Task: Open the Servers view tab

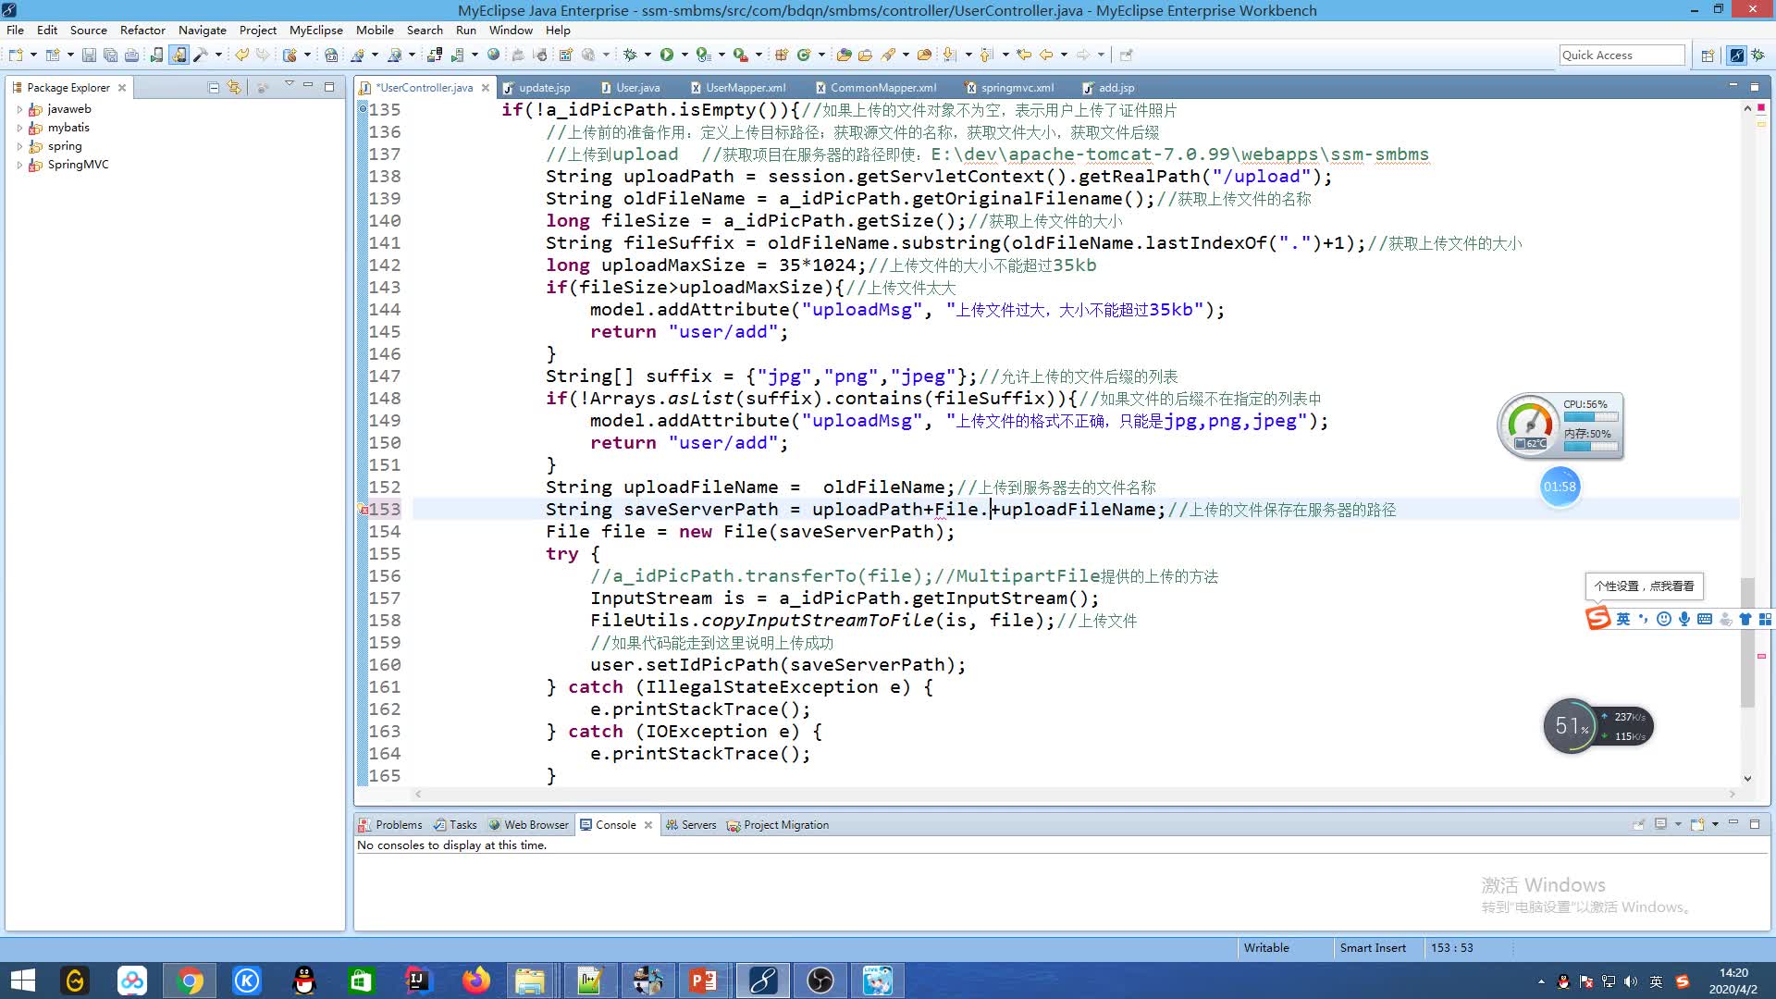Action: point(697,825)
